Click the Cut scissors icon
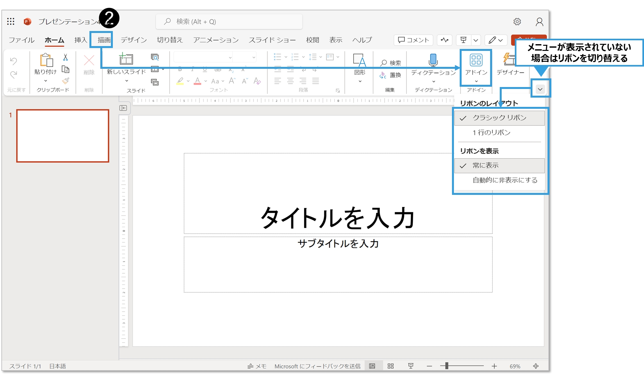Image resolution: width=644 pixels, height=375 pixels. click(65, 58)
